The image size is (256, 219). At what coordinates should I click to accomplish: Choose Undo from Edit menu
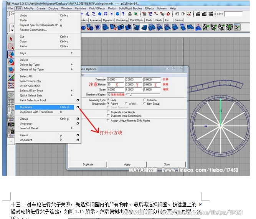coord(48,15)
